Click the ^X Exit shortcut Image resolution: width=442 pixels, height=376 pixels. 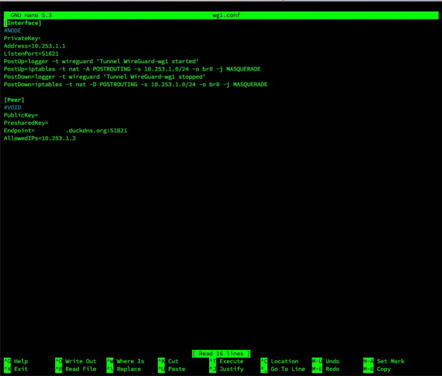pos(16,369)
